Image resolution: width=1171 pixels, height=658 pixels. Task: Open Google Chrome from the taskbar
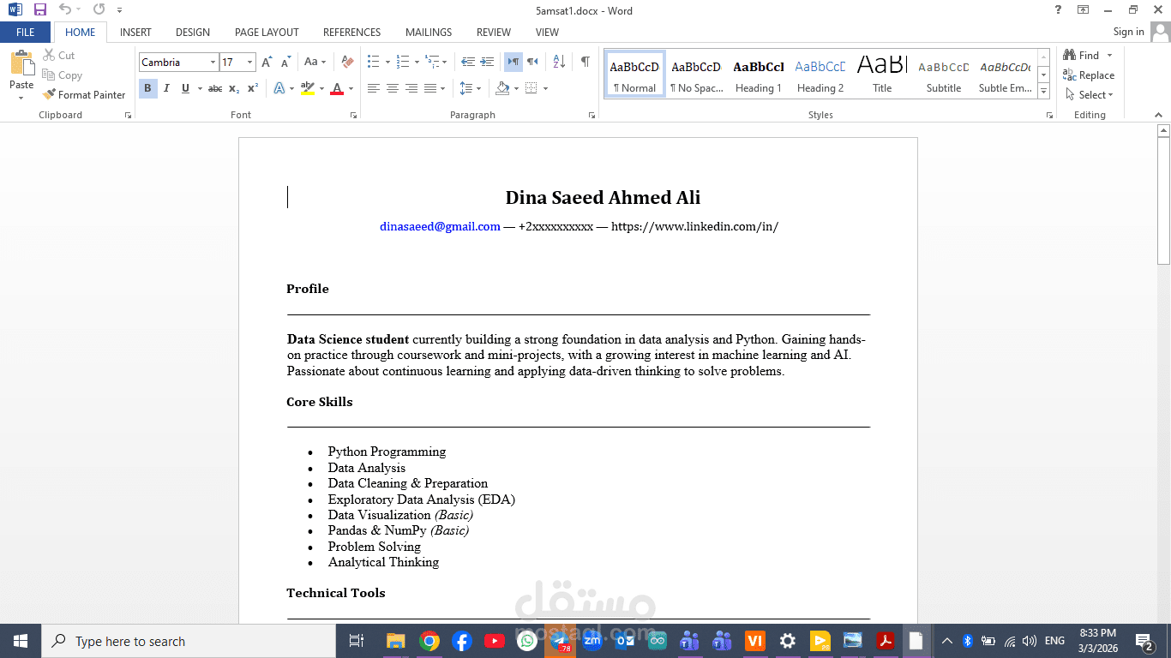[x=429, y=641]
